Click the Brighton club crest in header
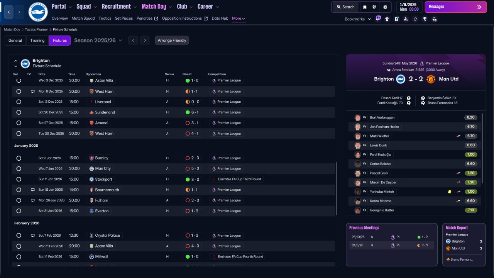 pos(38,12)
